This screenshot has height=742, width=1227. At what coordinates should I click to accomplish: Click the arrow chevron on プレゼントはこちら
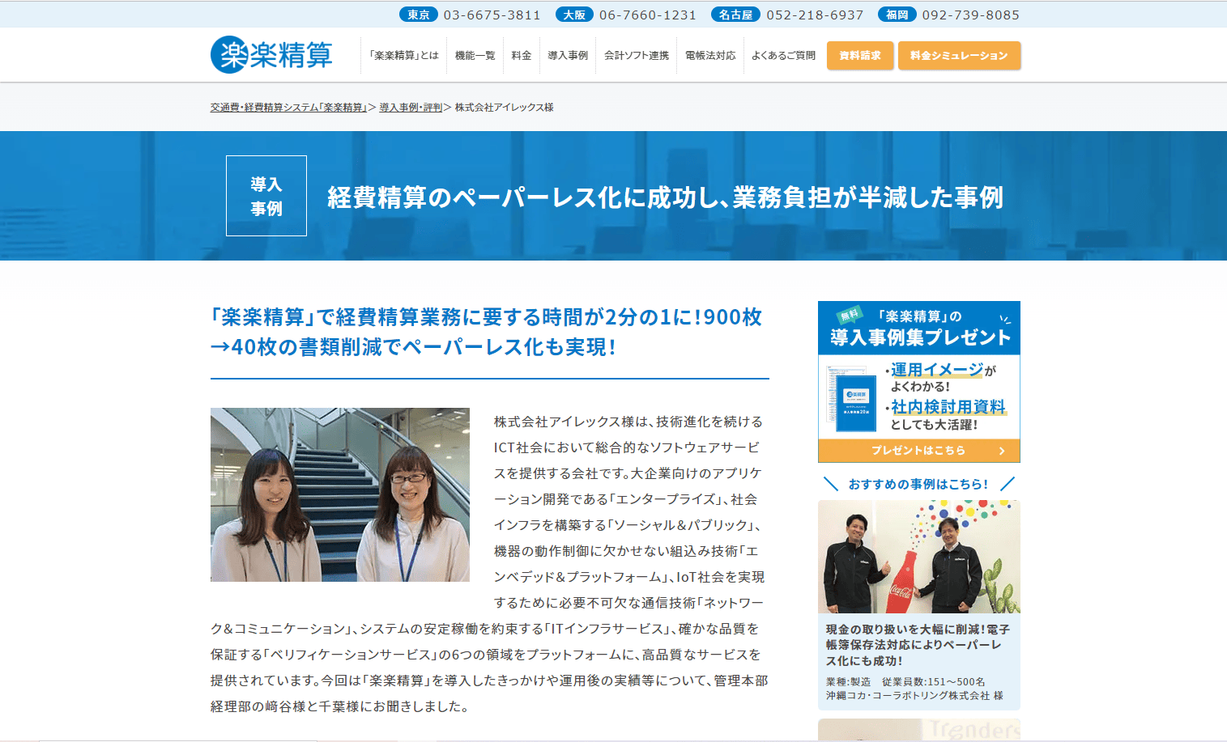click(1002, 451)
